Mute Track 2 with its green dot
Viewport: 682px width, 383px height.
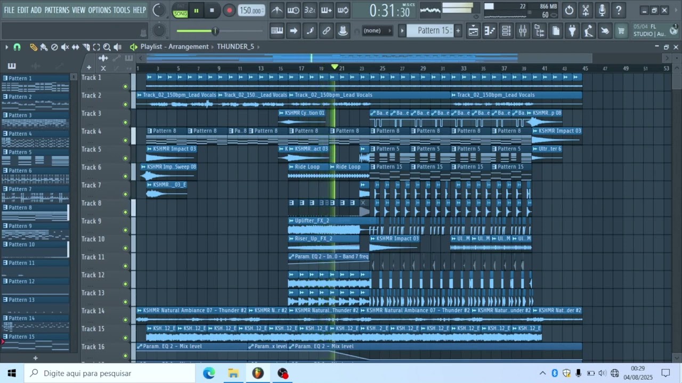(x=126, y=104)
